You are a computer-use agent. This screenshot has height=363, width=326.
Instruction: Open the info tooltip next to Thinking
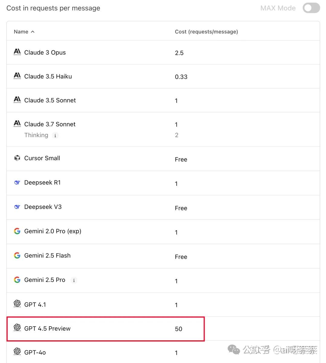click(x=55, y=135)
